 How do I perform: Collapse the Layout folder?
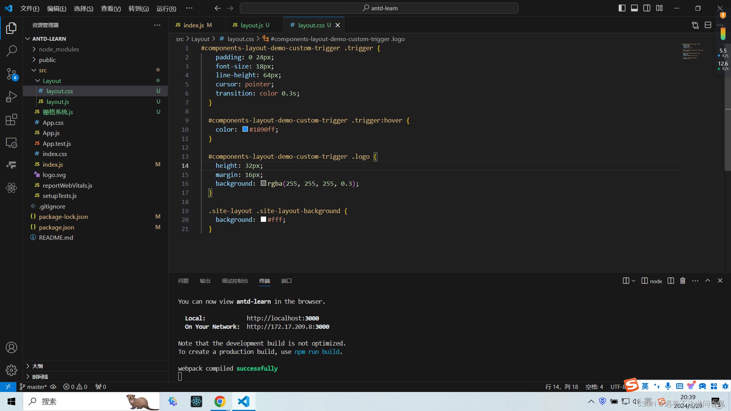point(52,81)
